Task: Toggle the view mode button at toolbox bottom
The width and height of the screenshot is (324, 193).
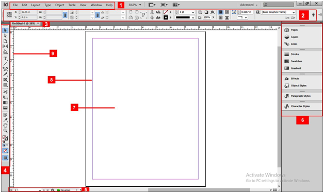Action: click(x=5, y=158)
